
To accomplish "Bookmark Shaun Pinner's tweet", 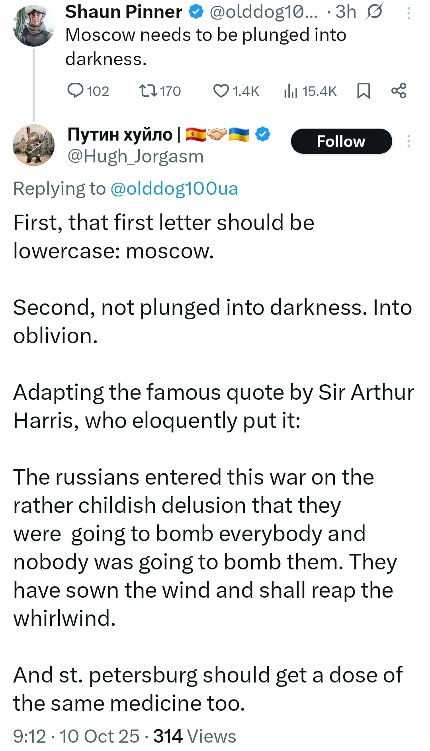I will tap(363, 91).
